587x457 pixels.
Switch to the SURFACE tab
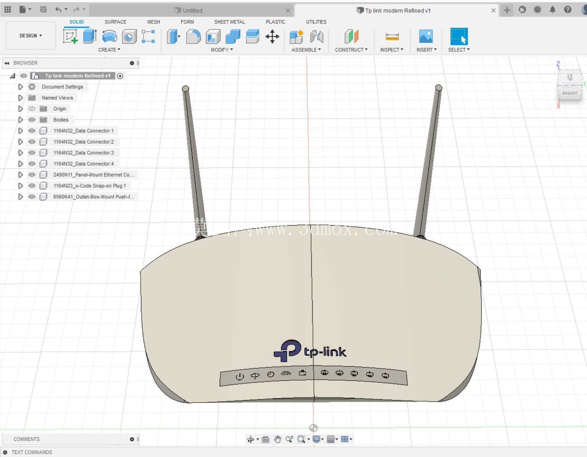pyautogui.click(x=115, y=22)
